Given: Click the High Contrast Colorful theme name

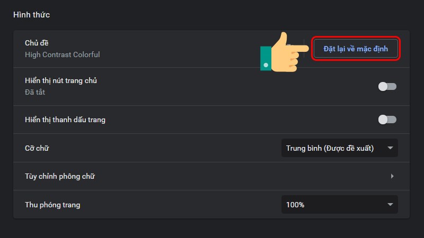Looking at the screenshot, I should click(62, 54).
